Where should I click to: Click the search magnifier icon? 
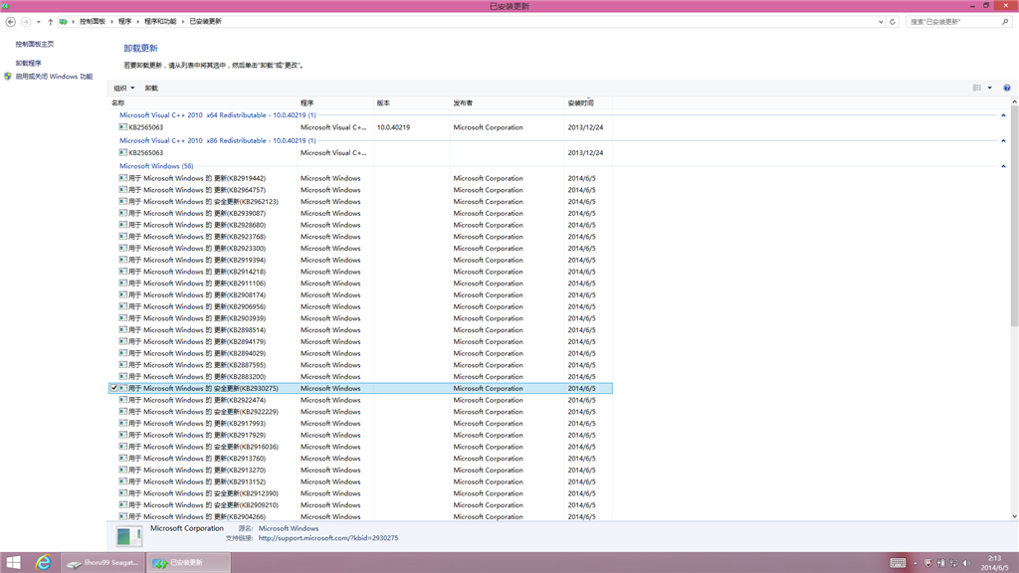[1005, 22]
